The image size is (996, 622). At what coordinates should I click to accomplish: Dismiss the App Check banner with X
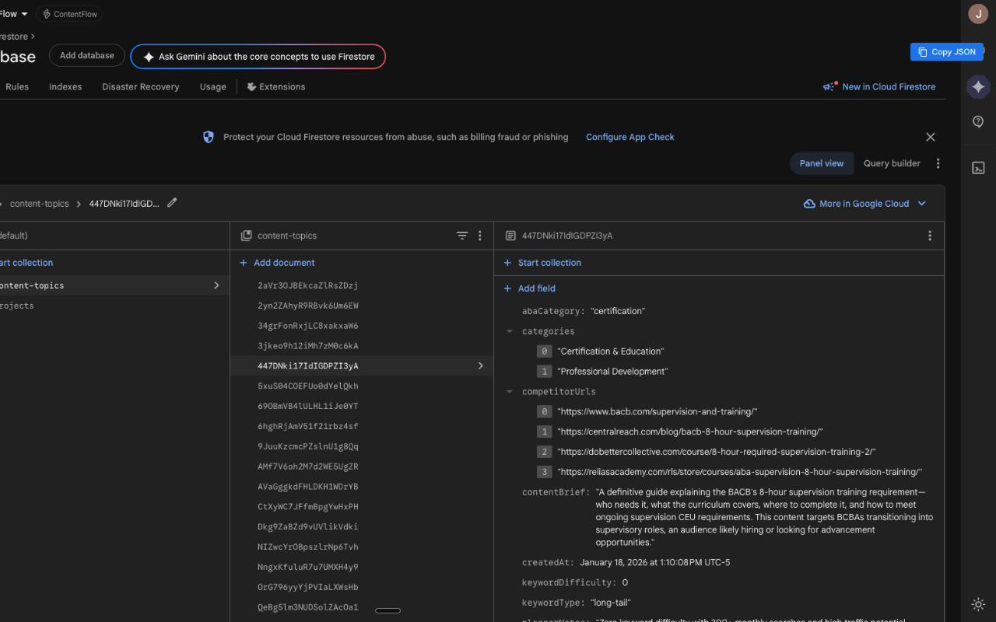click(x=930, y=137)
